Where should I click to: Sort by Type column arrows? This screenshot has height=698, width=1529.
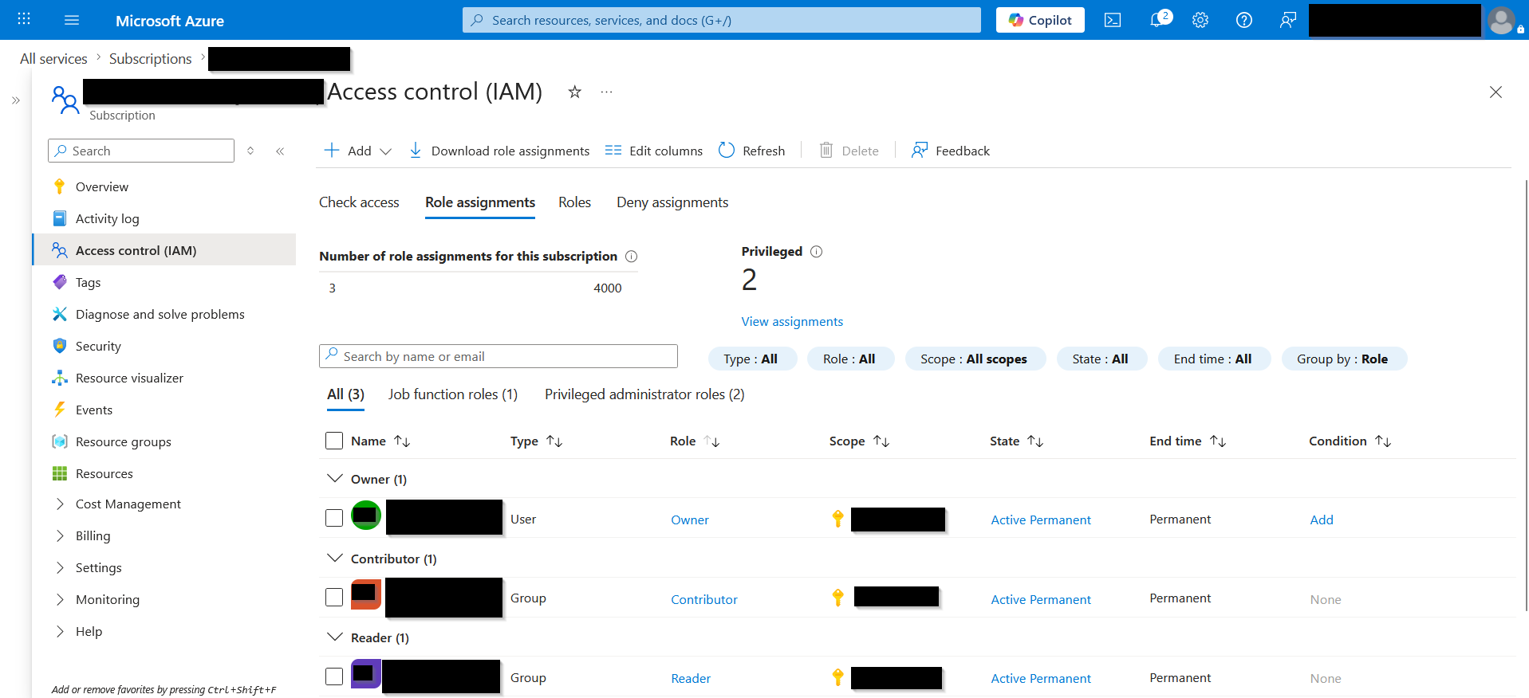pos(554,441)
